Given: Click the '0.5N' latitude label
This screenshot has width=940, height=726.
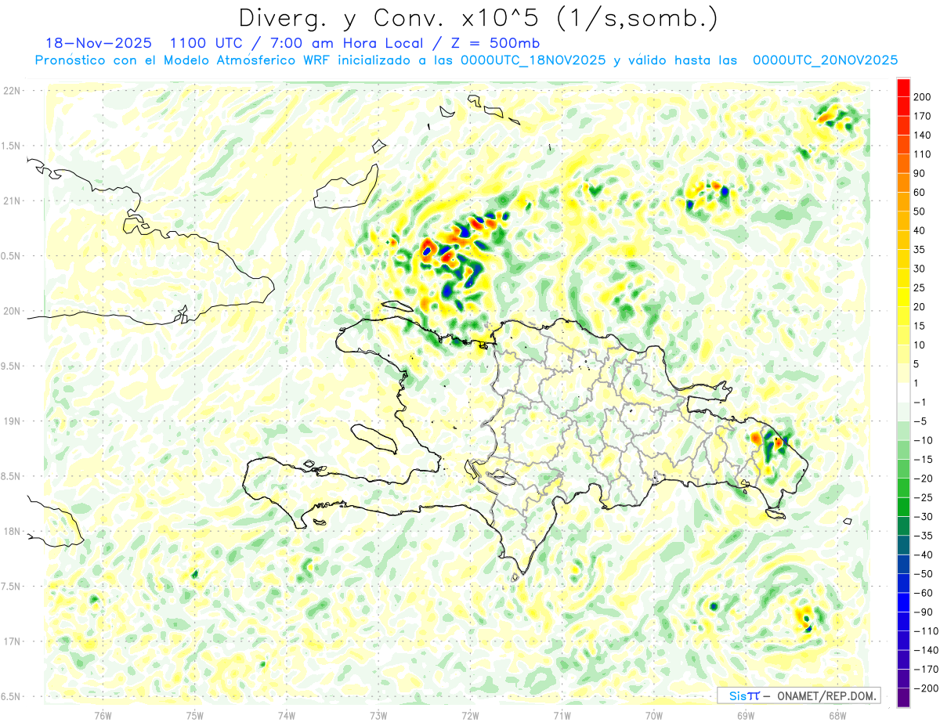Looking at the screenshot, I should point(12,256).
